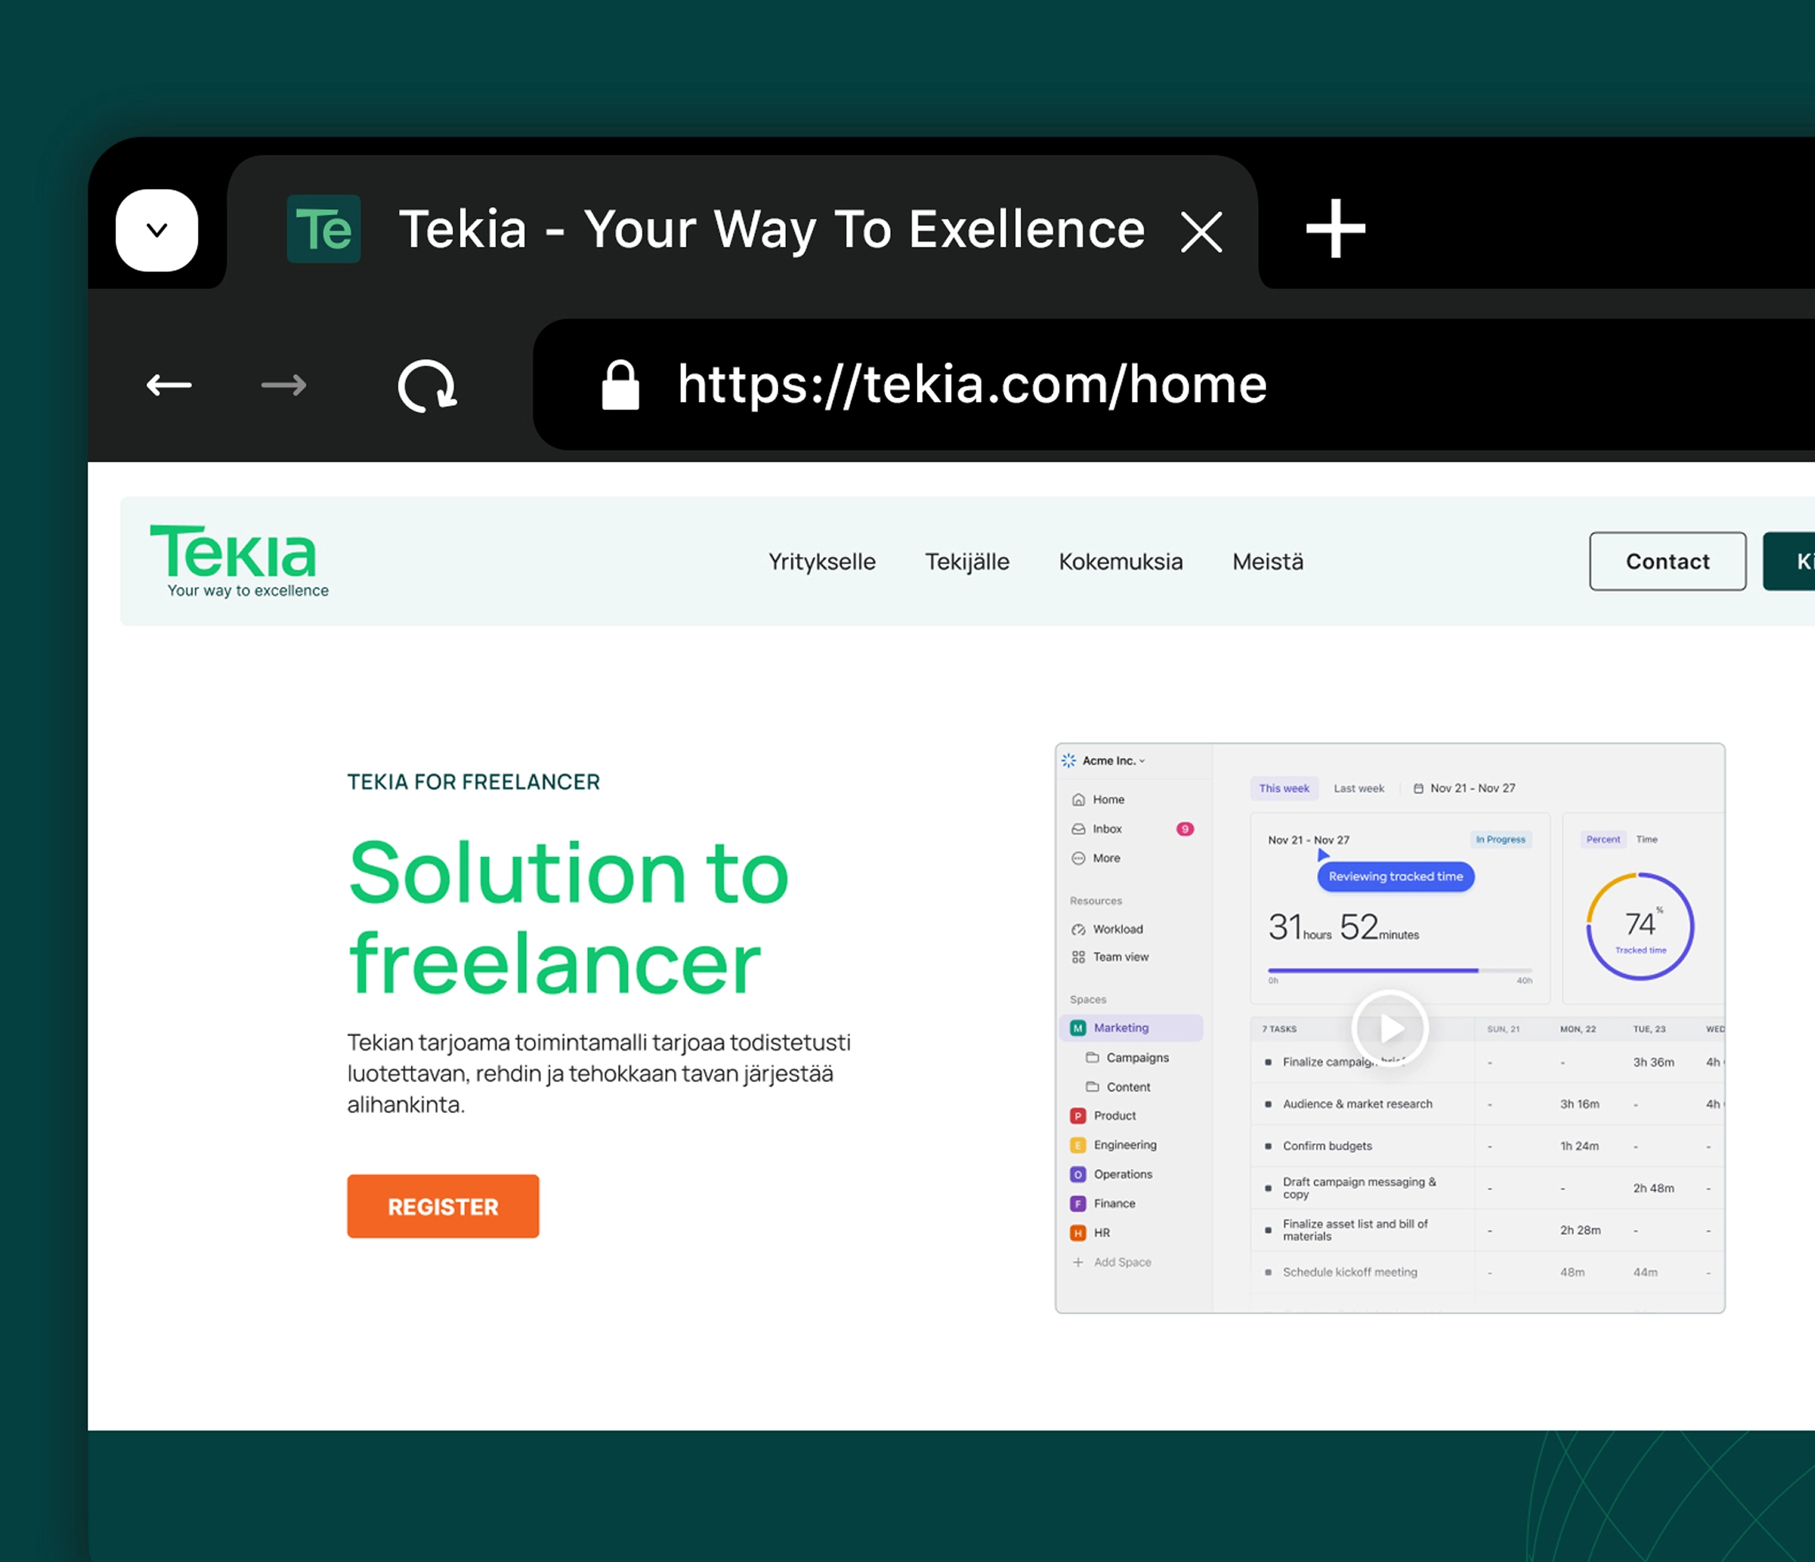Click the In Progress status badge
This screenshot has width=1815, height=1562.
(1500, 839)
